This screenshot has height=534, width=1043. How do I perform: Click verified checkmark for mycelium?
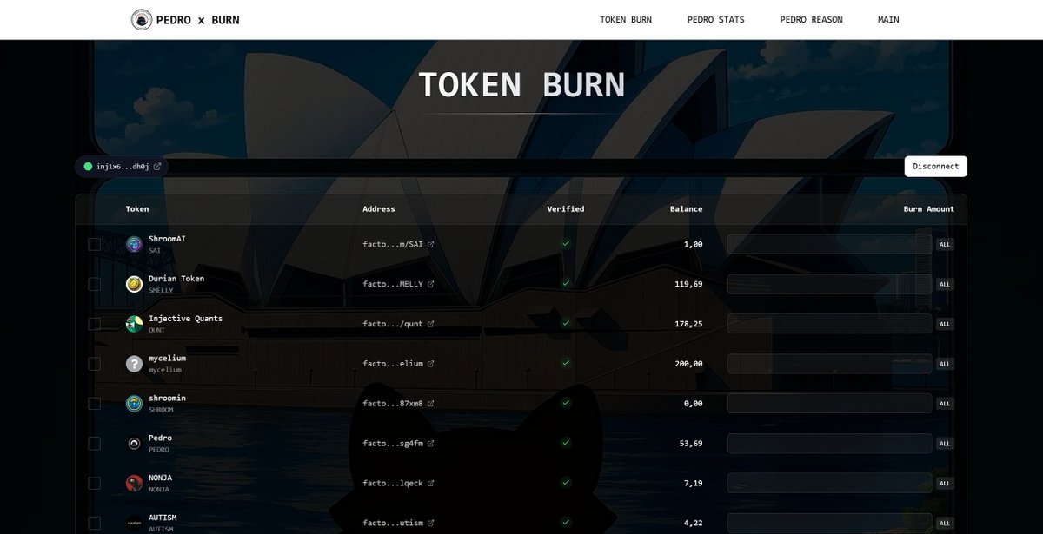pyautogui.click(x=566, y=363)
